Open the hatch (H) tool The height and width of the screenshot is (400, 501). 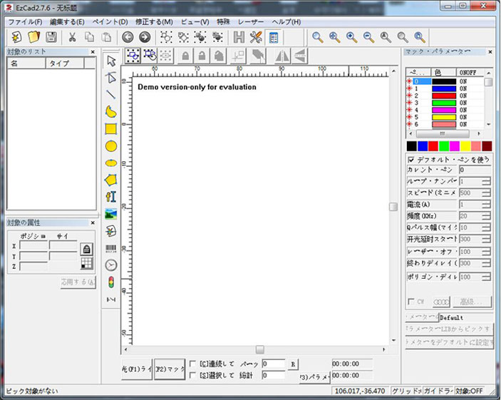point(239,37)
